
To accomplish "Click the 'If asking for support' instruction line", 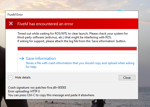I will (x=72, y=41).
